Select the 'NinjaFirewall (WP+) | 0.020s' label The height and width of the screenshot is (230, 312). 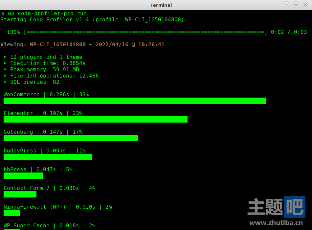tap(58, 207)
